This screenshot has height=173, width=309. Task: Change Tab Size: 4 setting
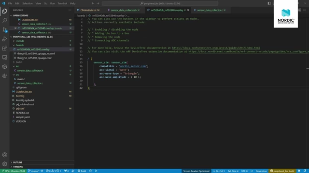[233, 171]
